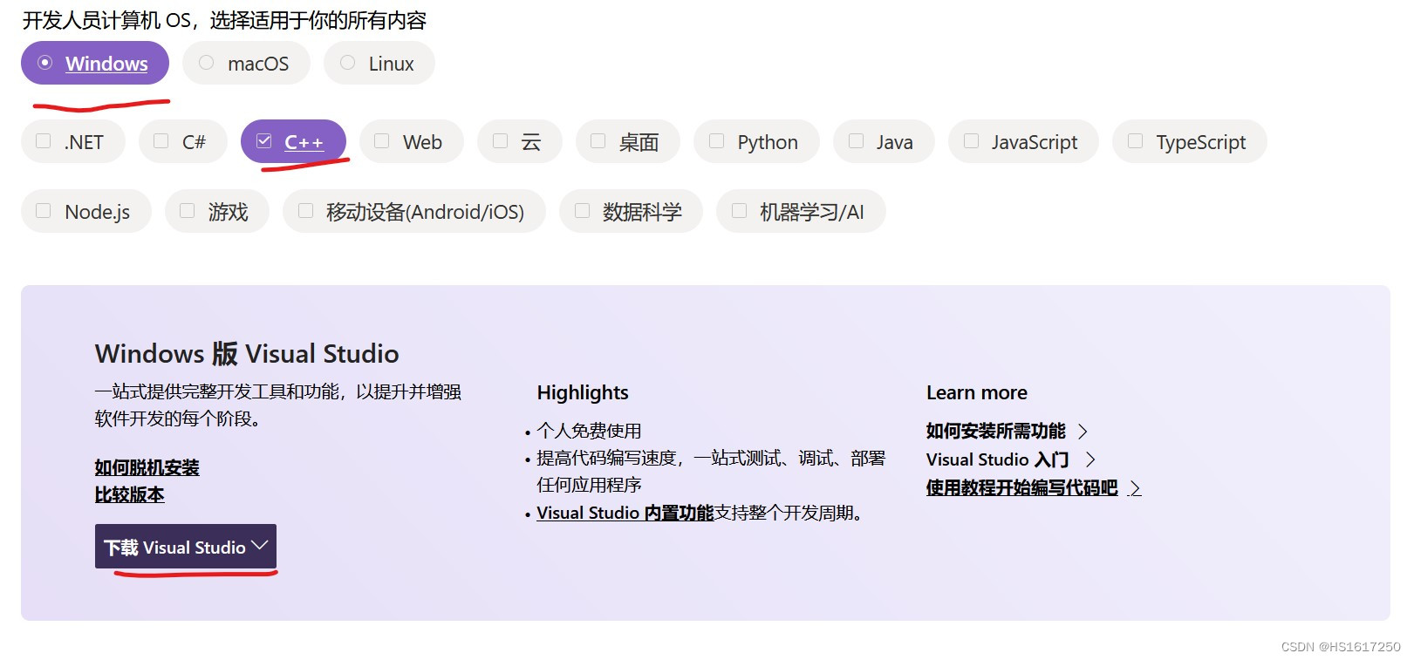This screenshot has height=660, width=1414.
Task: Check the Java checkbox
Action: click(x=856, y=141)
